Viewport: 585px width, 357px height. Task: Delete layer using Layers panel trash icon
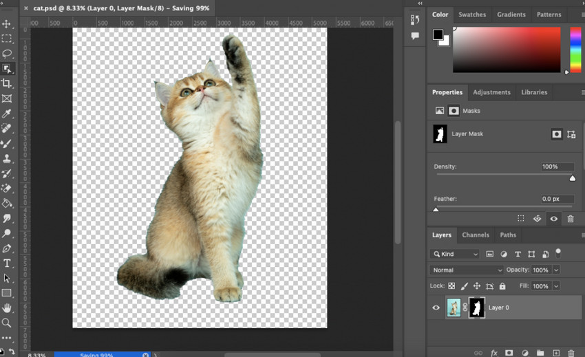pyautogui.click(x=572, y=353)
